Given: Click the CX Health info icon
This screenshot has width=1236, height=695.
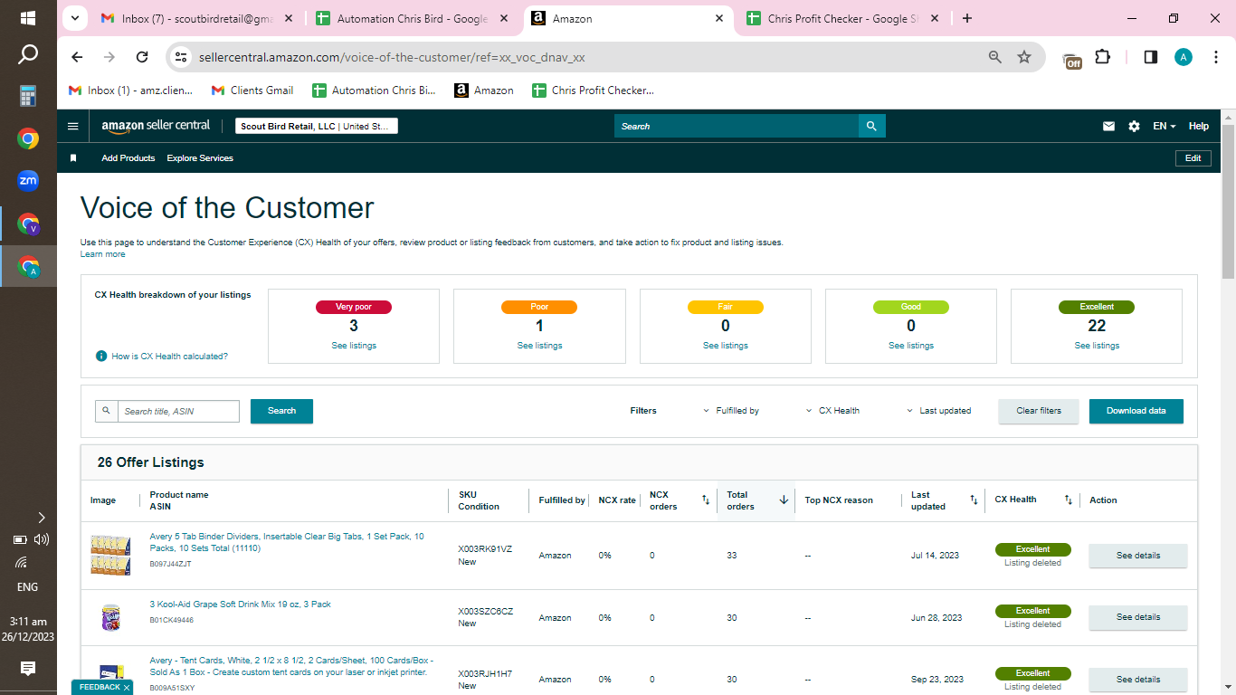Looking at the screenshot, I should tap(101, 357).
